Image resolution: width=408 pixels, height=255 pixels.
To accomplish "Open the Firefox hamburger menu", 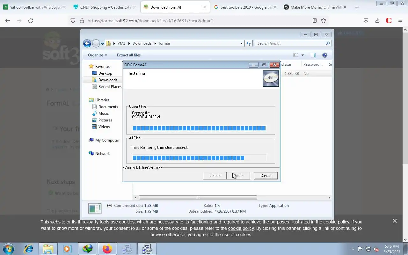I will tap(400, 20).
